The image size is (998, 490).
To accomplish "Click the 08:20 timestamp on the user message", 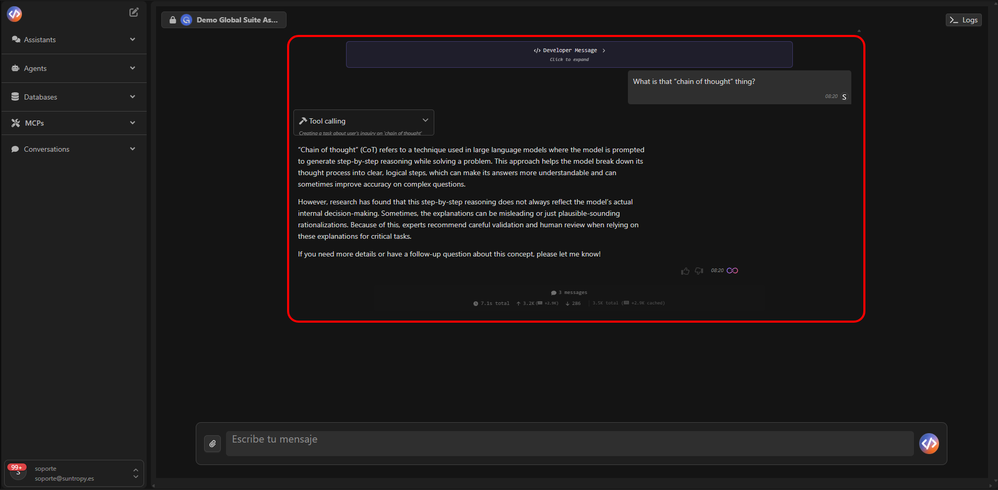I will pyautogui.click(x=831, y=96).
